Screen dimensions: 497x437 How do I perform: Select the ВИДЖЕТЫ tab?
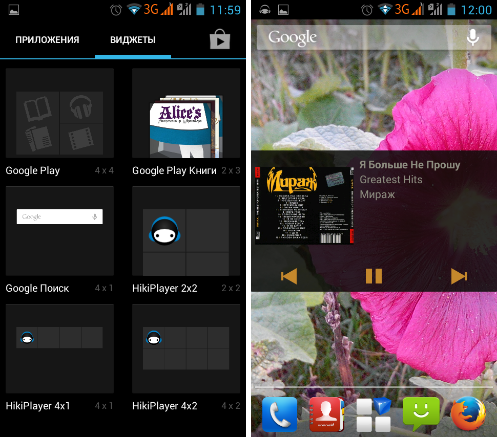pyautogui.click(x=133, y=40)
